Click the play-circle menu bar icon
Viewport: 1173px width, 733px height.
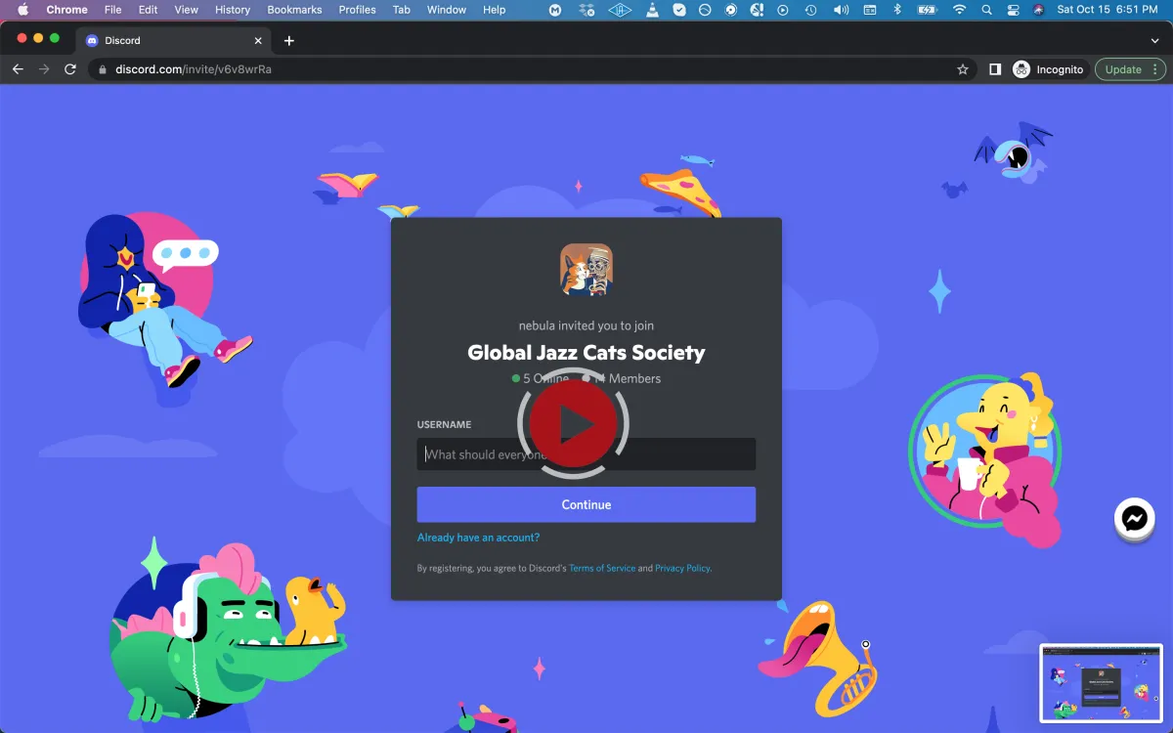(782, 10)
